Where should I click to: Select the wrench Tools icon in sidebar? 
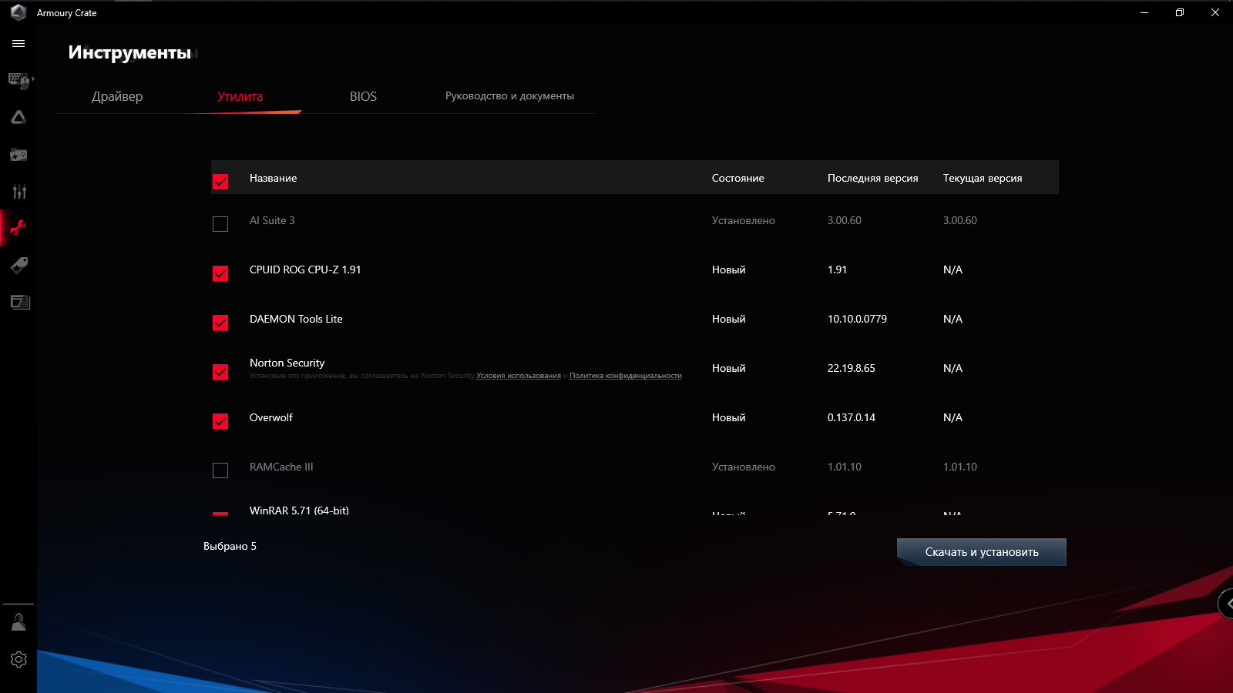[18, 228]
